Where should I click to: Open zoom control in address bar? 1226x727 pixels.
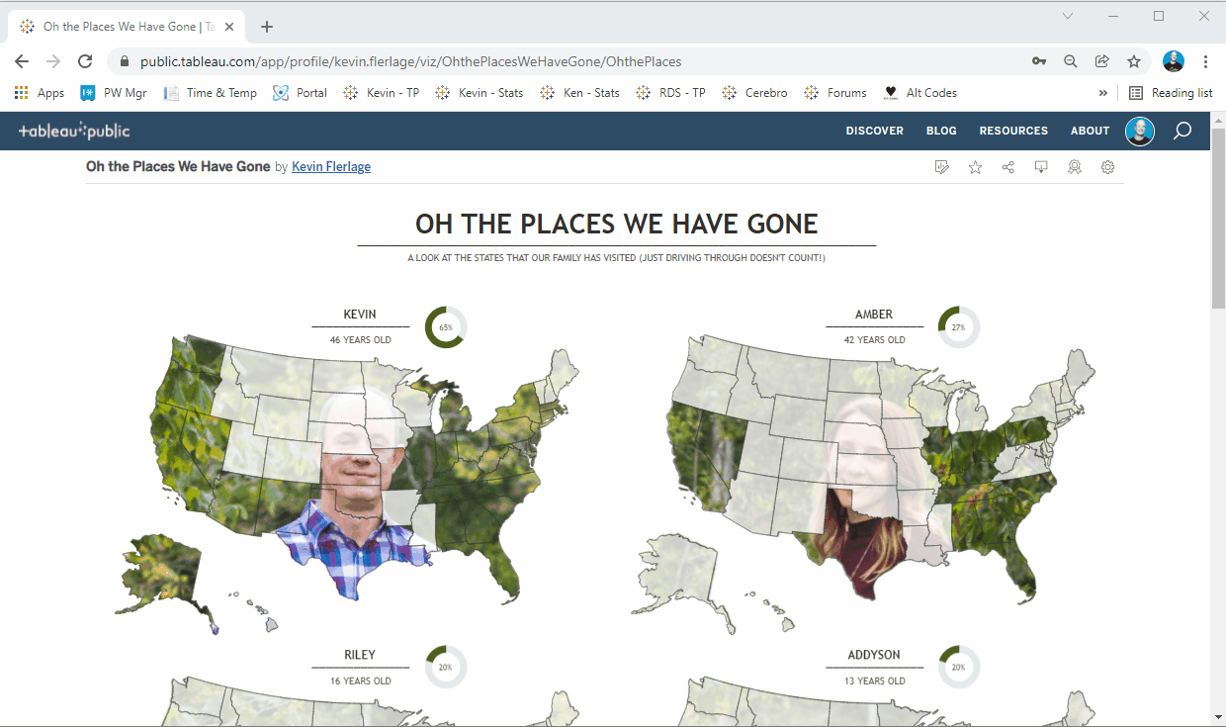point(1071,61)
